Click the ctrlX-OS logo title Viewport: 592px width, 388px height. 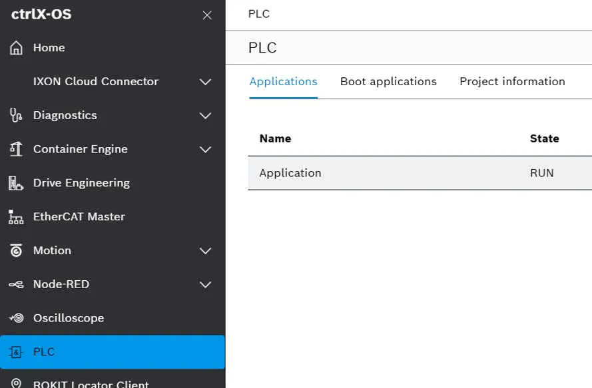pos(41,15)
